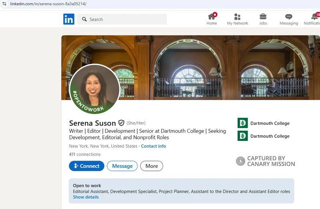Open the browser site information icon
This screenshot has width=320, height=209.
point(4,4)
